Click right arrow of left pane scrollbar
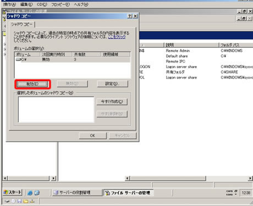253x206 pixels. tap(53, 178)
